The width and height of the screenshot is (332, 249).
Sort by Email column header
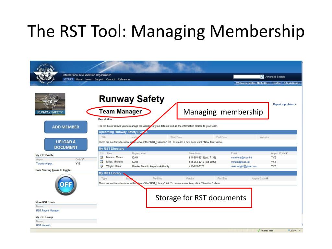click(234, 153)
